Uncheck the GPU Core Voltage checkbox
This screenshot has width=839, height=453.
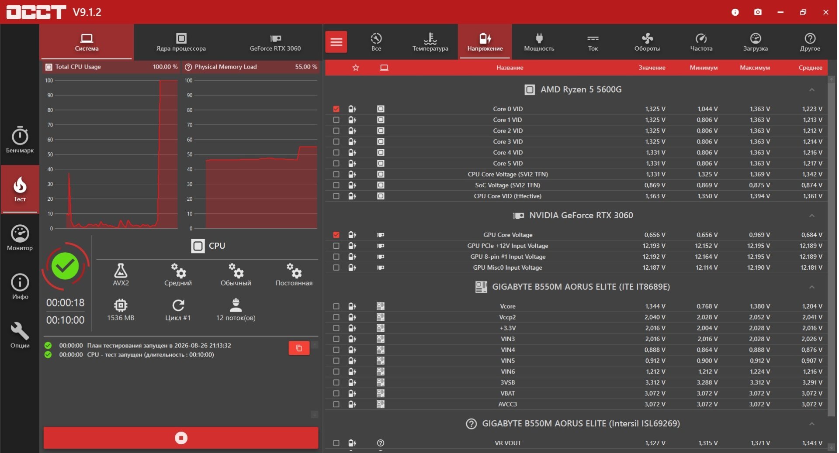pyautogui.click(x=336, y=235)
